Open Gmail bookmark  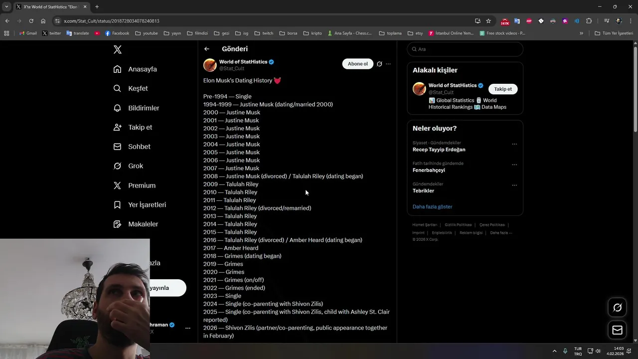coord(28,33)
